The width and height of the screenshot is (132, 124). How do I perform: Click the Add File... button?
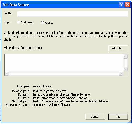click(x=118, y=48)
